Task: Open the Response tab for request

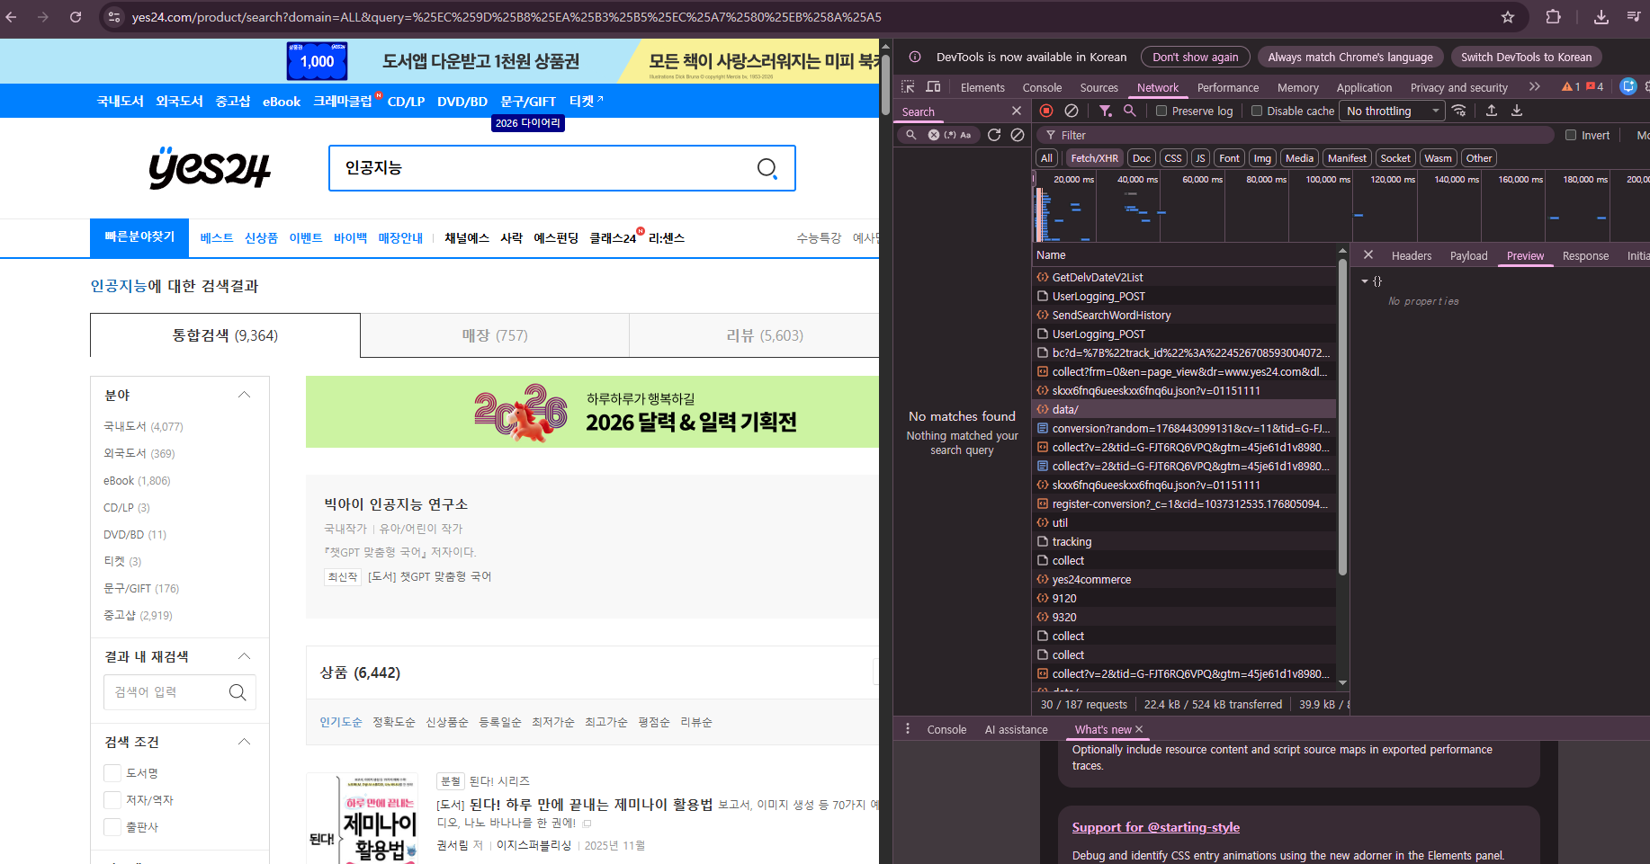Action: tap(1584, 256)
